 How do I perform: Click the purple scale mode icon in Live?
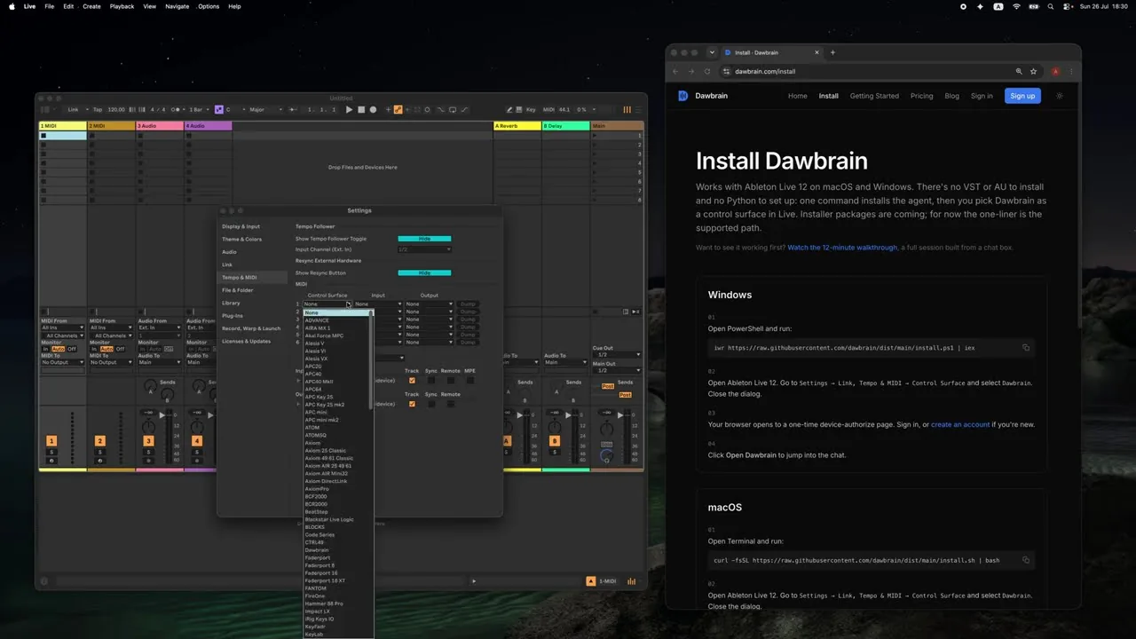pyautogui.click(x=219, y=109)
